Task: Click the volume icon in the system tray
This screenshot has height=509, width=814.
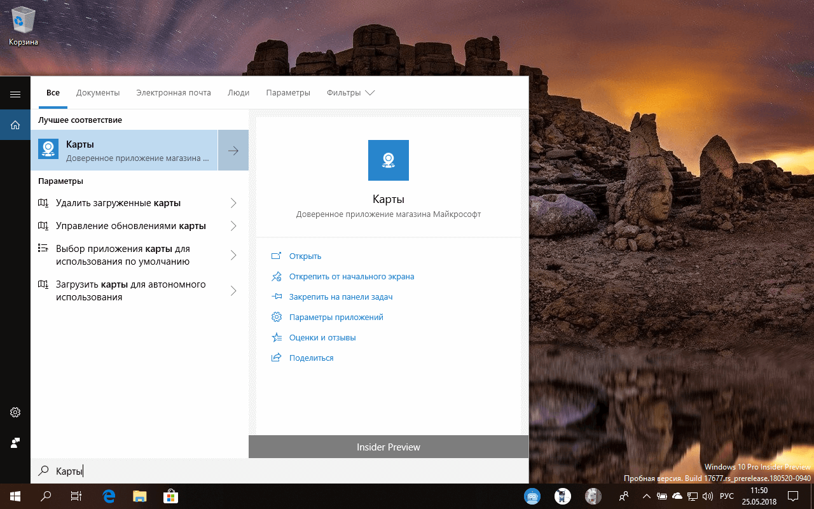Action: (708, 496)
